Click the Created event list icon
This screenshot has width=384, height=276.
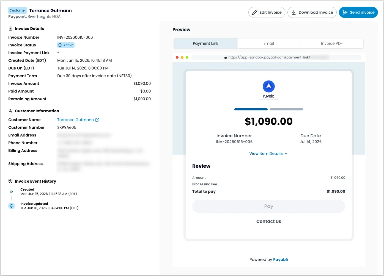(12, 192)
